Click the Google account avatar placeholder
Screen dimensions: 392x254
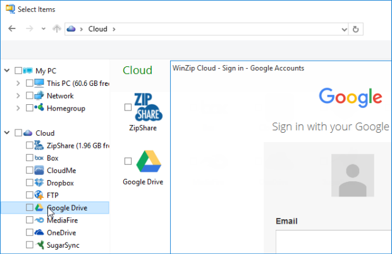tap(353, 175)
